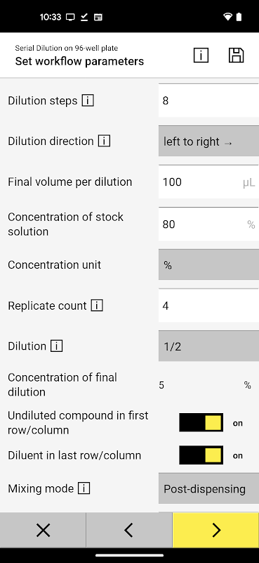The width and height of the screenshot is (259, 563).
Task: Show info for Replicate count
Action: click(x=97, y=305)
